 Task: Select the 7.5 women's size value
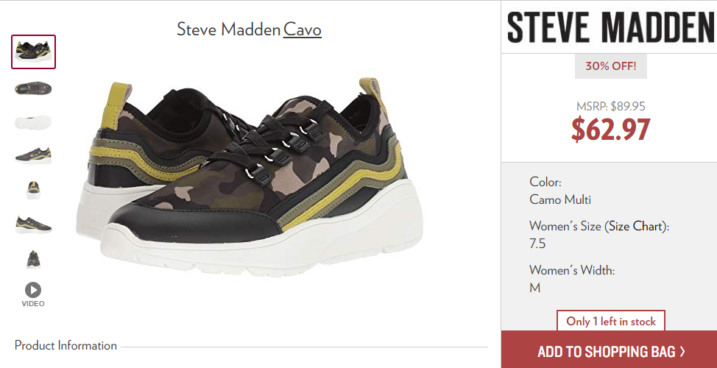point(537,243)
